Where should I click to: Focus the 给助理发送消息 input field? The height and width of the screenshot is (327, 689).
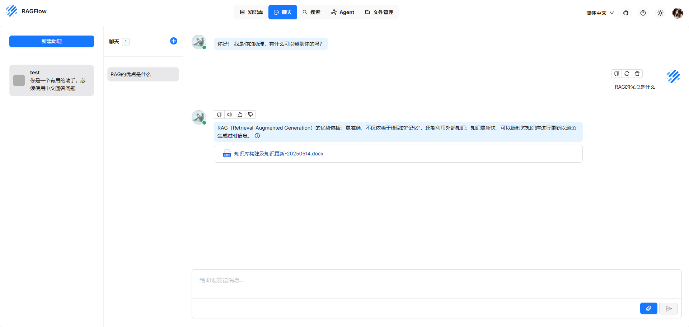[x=436, y=284]
